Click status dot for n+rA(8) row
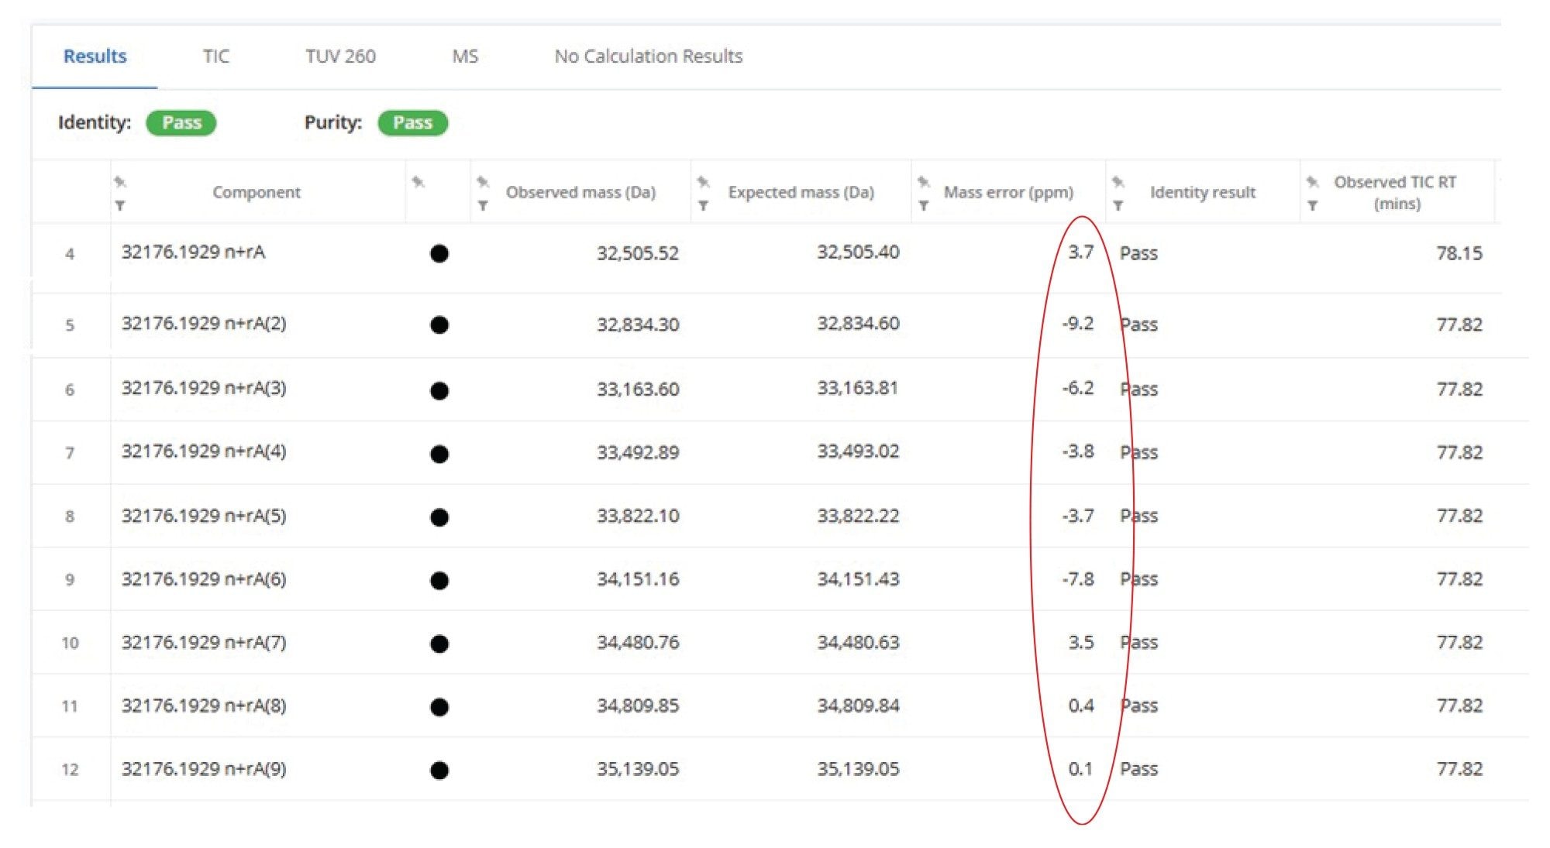 pos(439,707)
